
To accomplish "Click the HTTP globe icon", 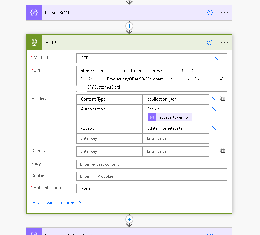I will pos(34,43).
